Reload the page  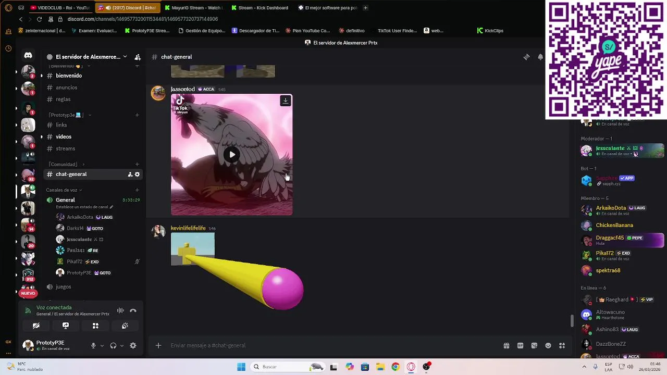(39, 19)
